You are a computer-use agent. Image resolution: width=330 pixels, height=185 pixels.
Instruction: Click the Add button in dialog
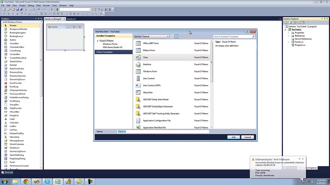tap(233, 137)
